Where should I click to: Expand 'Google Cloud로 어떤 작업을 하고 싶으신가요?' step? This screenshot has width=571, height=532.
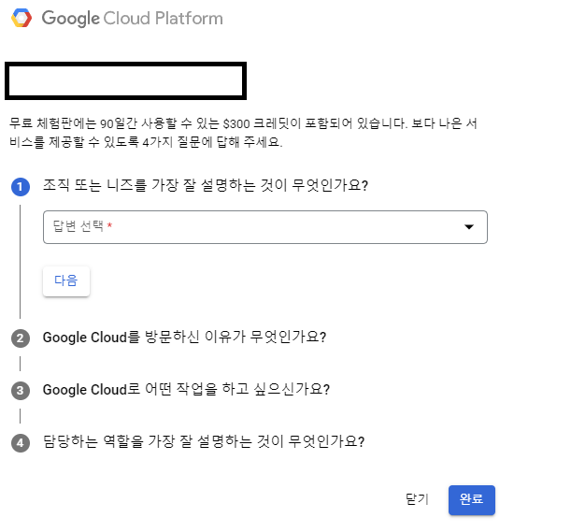coord(186,390)
